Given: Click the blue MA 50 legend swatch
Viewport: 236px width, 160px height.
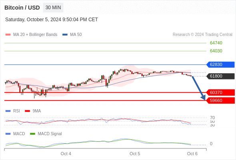Looking at the screenshot, I should [x=65, y=35].
